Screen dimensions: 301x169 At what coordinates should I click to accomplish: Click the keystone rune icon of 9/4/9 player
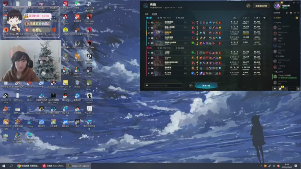tap(193, 53)
